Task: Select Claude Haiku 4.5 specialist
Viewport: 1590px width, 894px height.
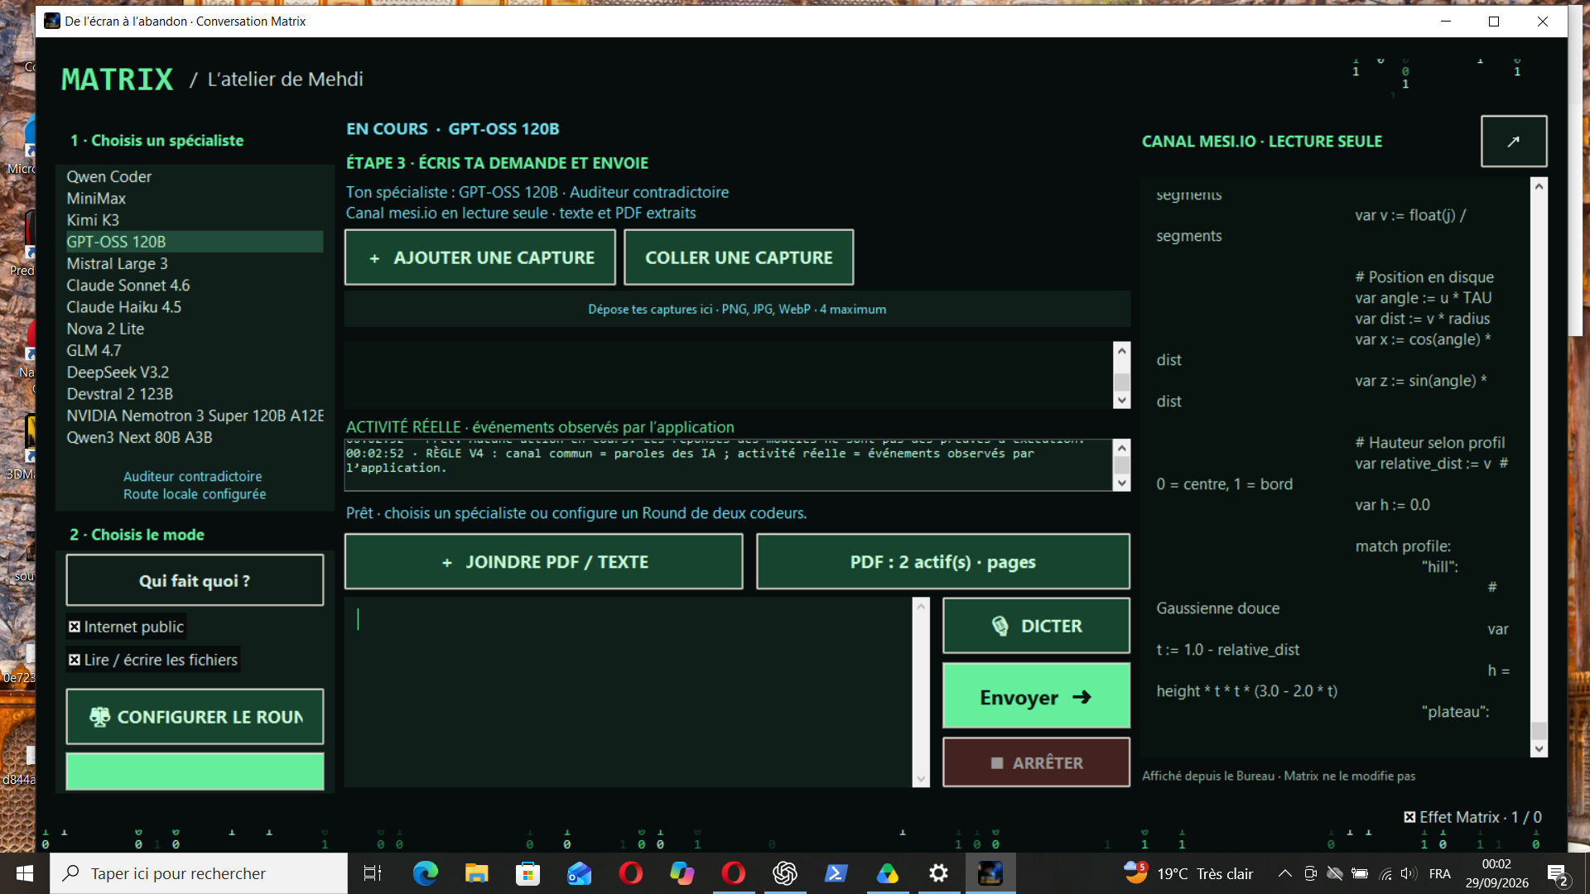Action: [195, 307]
